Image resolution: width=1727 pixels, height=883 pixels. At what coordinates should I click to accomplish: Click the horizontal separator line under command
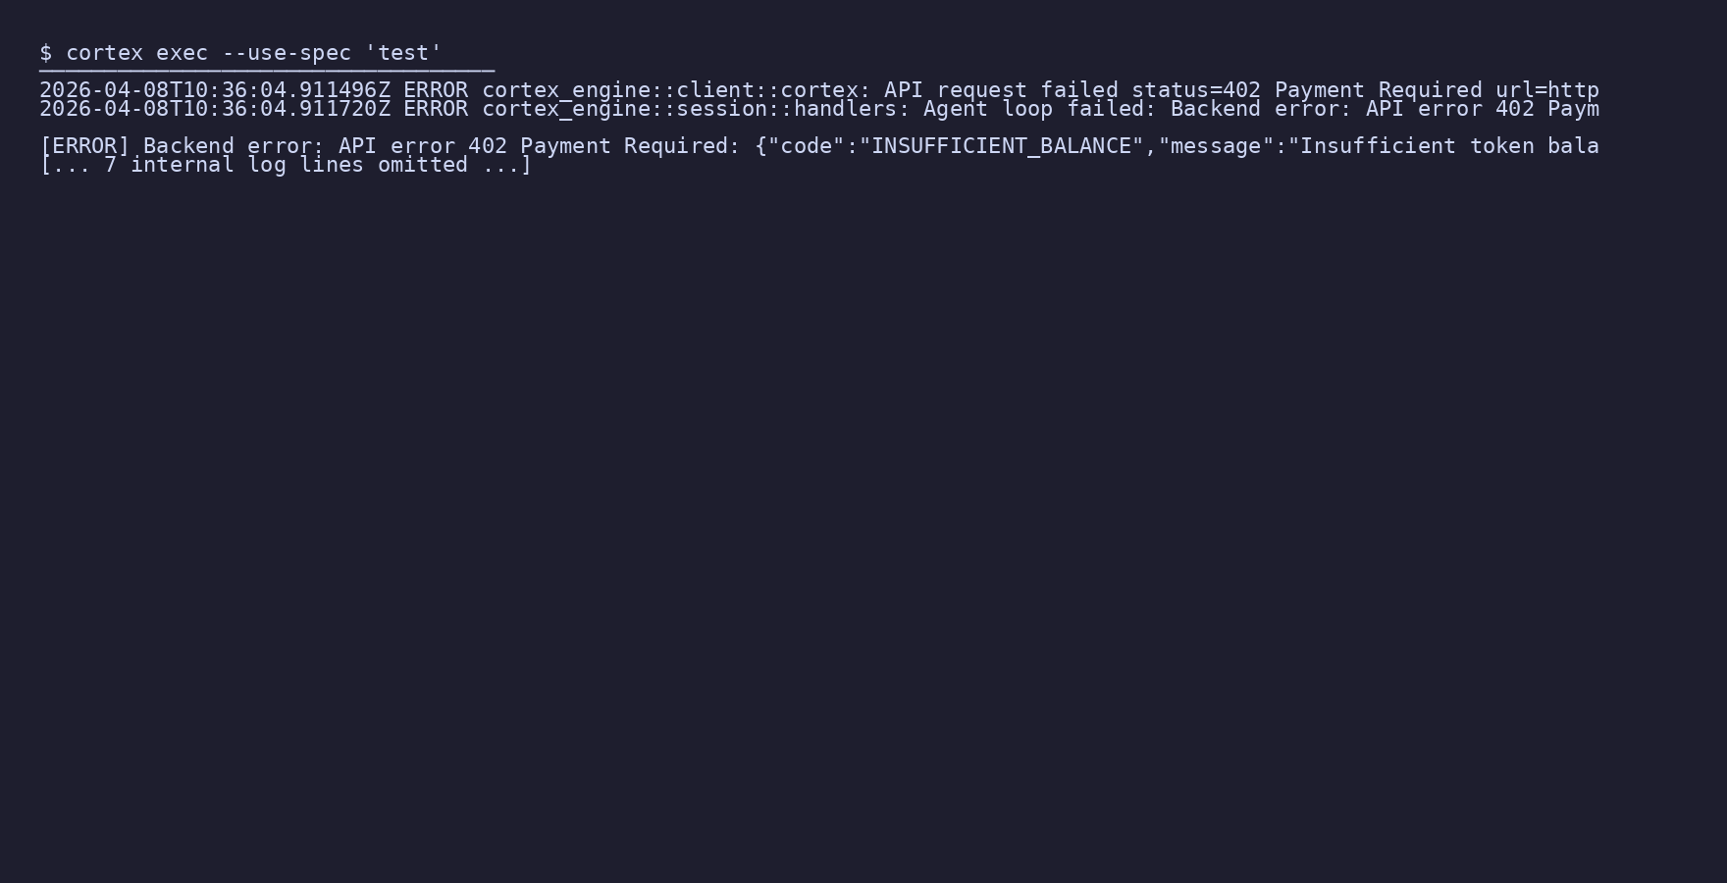pyautogui.click(x=267, y=71)
